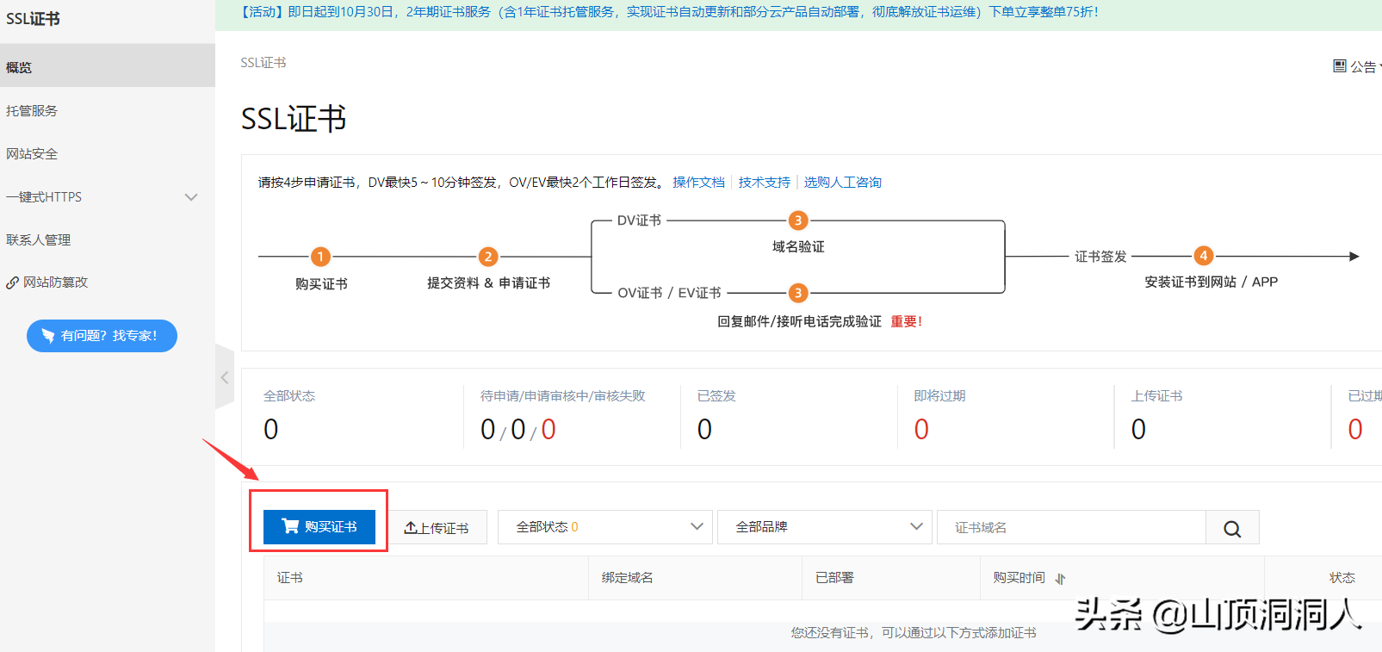This screenshot has width=1382, height=652.
Task: Click the 证书签发 label in flowchart
Action: click(x=1100, y=257)
